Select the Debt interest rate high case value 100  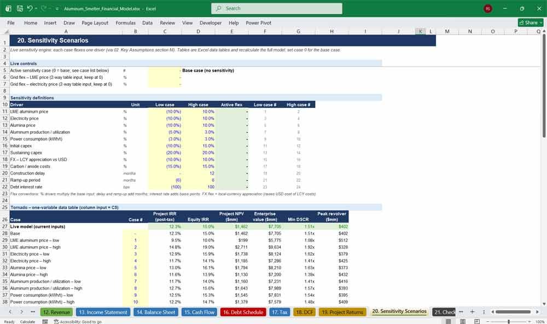198,187
